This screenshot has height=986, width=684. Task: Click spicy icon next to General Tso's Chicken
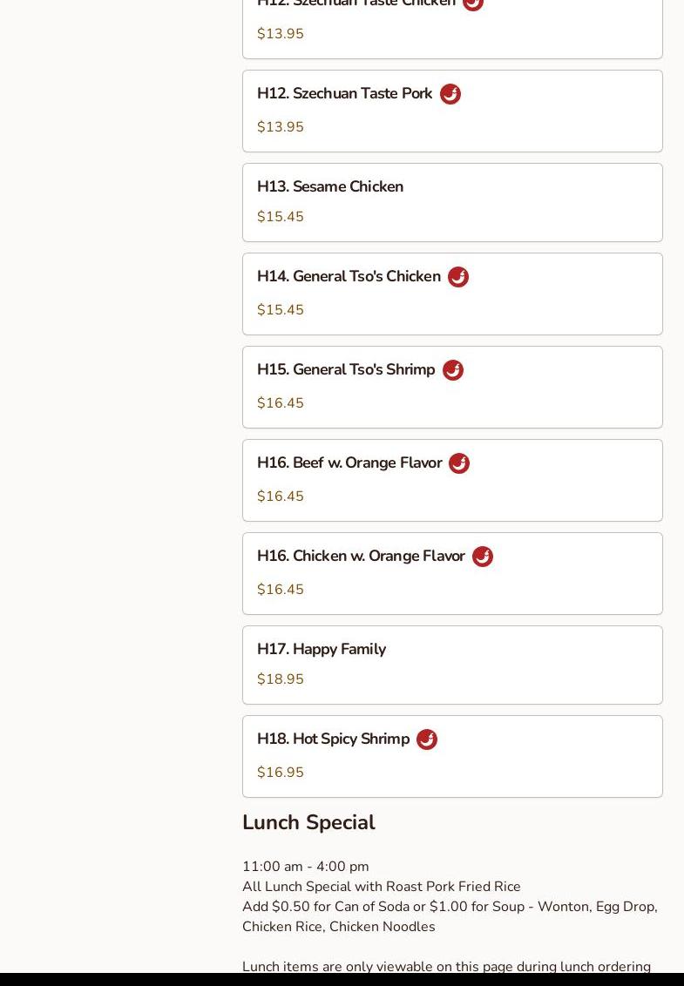(x=457, y=277)
